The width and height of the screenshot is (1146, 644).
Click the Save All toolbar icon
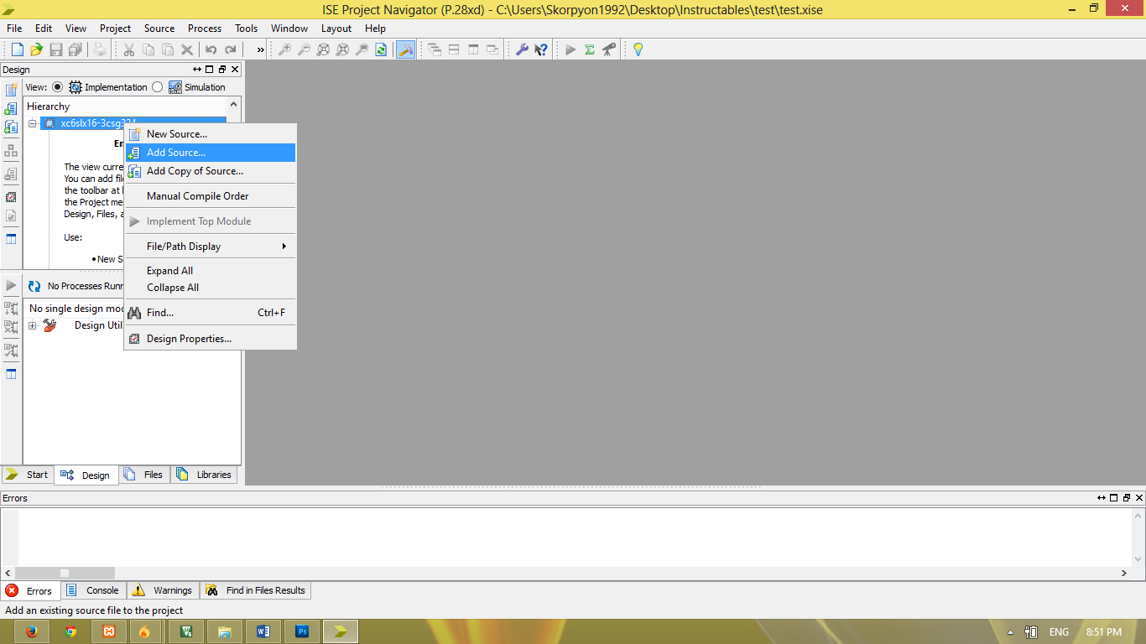(76, 49)
